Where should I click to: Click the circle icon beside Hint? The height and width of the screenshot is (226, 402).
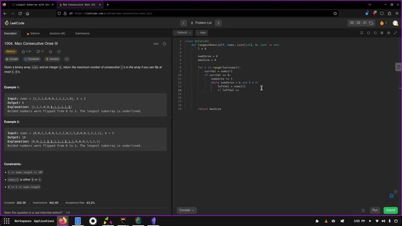(165, 44)
